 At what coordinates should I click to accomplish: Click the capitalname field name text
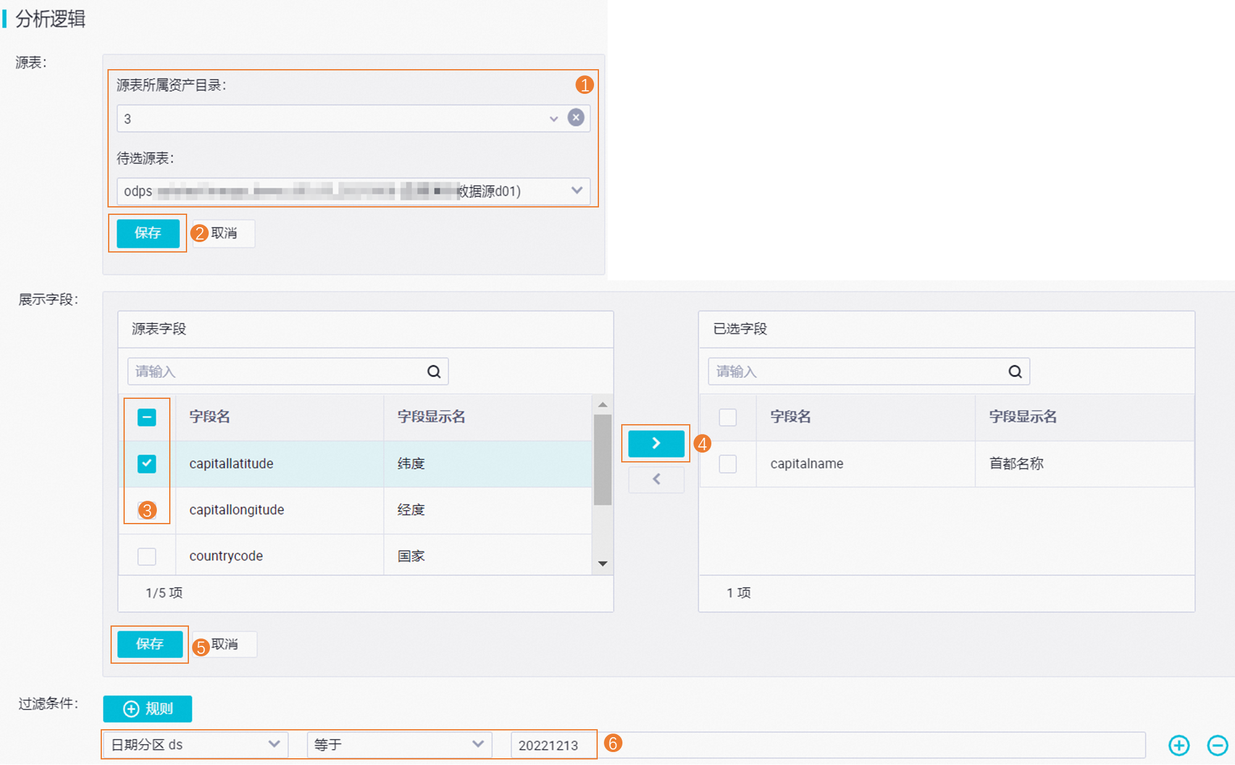806,464
